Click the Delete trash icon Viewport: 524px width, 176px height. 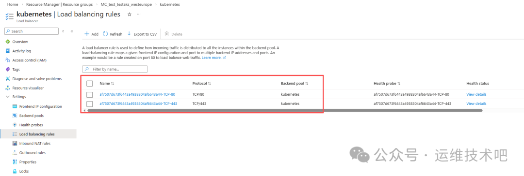click(167, 34)
